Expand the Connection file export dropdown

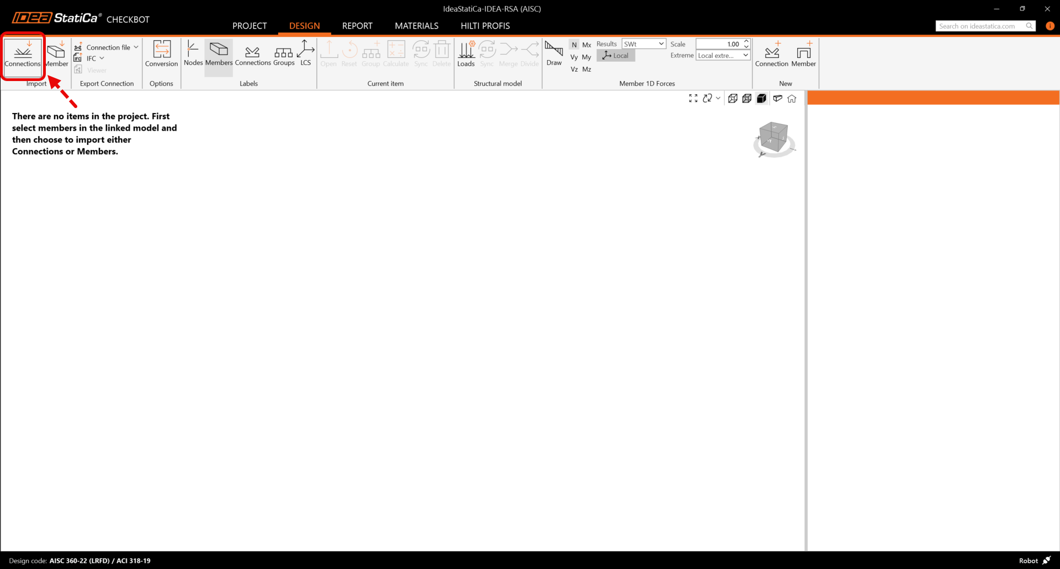click(136, 47)
